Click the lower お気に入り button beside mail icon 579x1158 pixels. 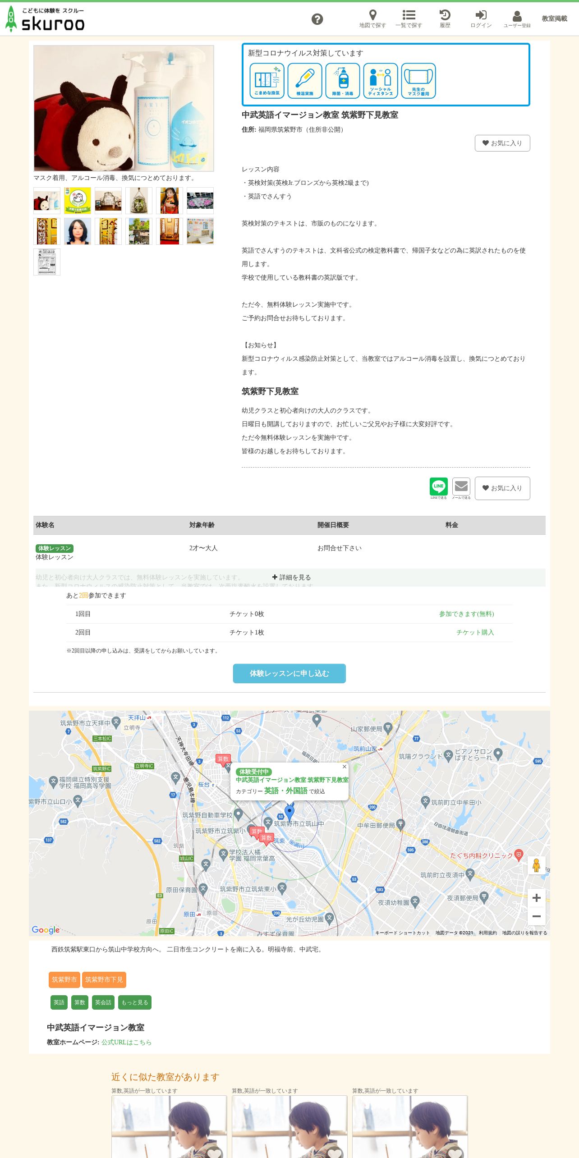[502, 488]
